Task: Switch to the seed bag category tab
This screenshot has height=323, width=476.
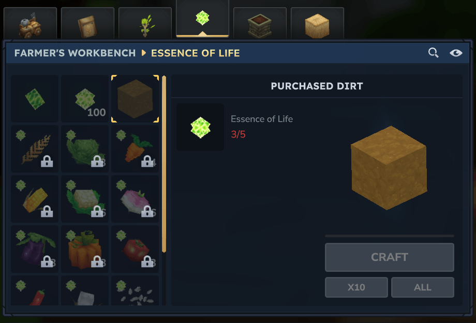Action: (87, 23)
